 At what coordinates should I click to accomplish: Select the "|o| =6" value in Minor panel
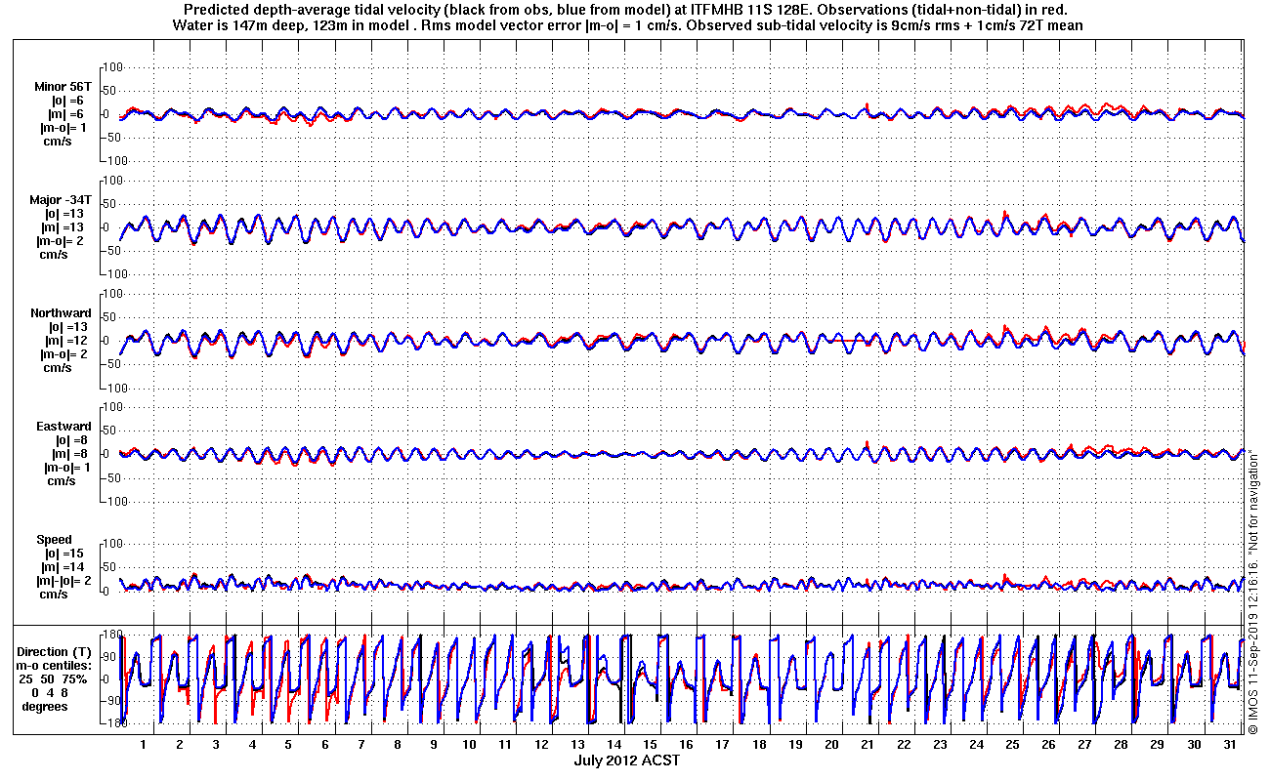pos(67,100)
